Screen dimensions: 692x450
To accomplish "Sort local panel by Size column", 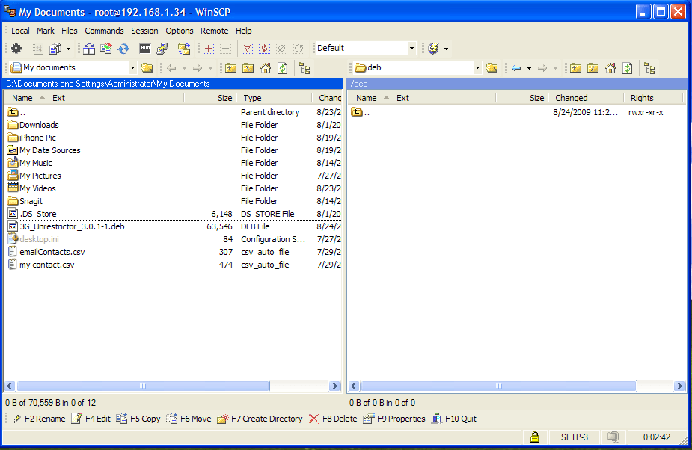I will coord(210,98).
